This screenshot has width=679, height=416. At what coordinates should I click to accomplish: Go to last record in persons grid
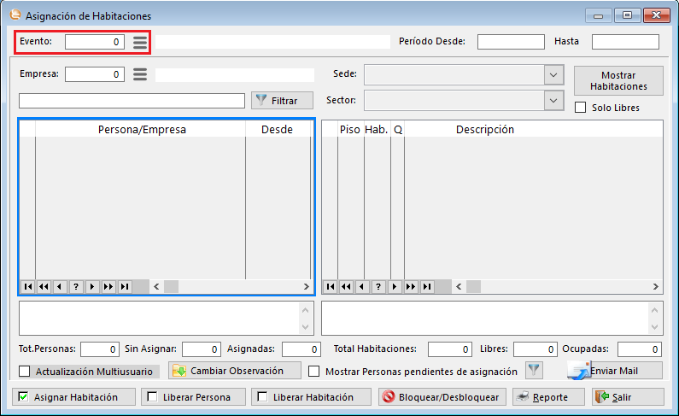coord(125,287)
